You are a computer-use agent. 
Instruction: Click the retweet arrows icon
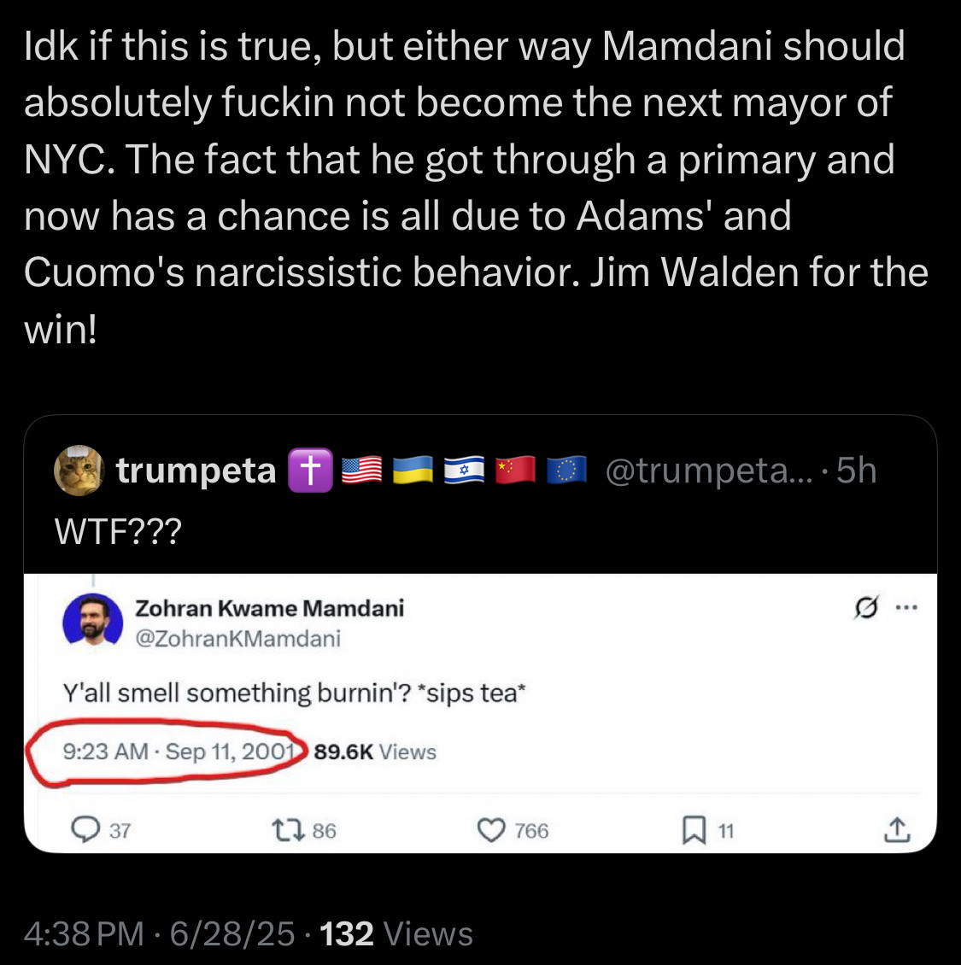click(283, 829)
